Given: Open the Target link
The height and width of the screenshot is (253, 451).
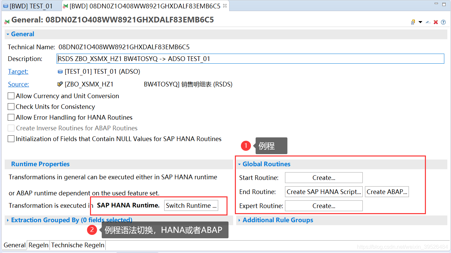Looking at the screenshot, I should pyautogui.click(x=18, y=71).
